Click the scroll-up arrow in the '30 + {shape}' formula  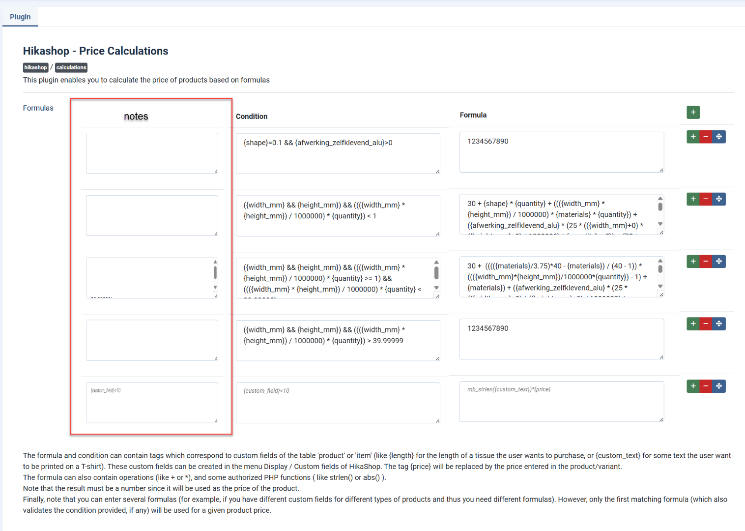660,198
